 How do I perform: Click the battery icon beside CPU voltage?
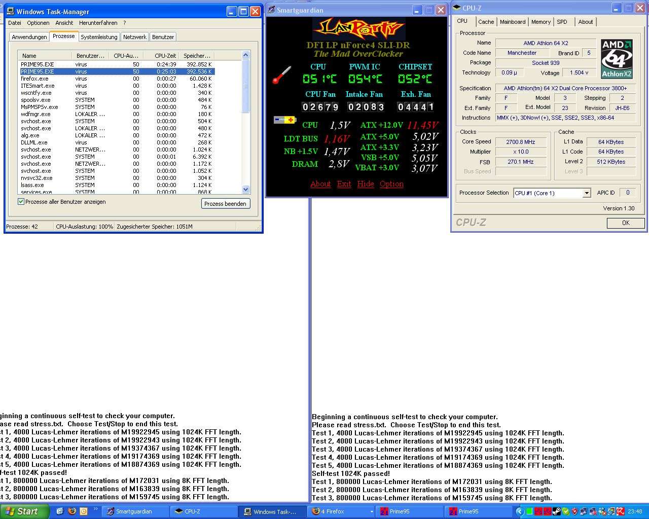pos(285,120)
